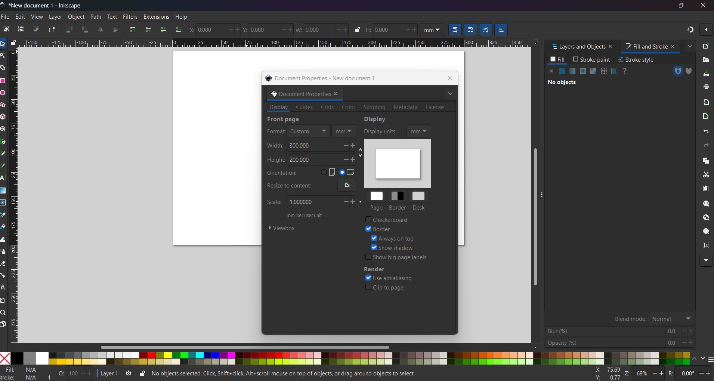Uncheck Always on top checkbox

pos(374,238)
